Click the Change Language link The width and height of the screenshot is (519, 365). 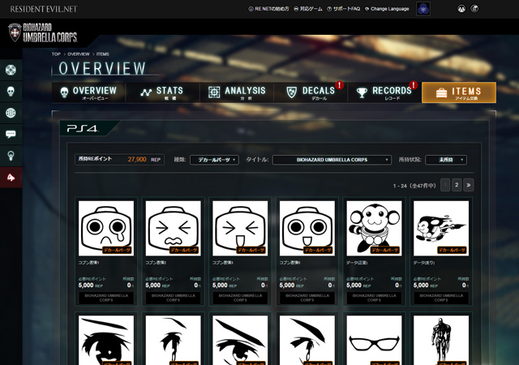click(387, 9)
